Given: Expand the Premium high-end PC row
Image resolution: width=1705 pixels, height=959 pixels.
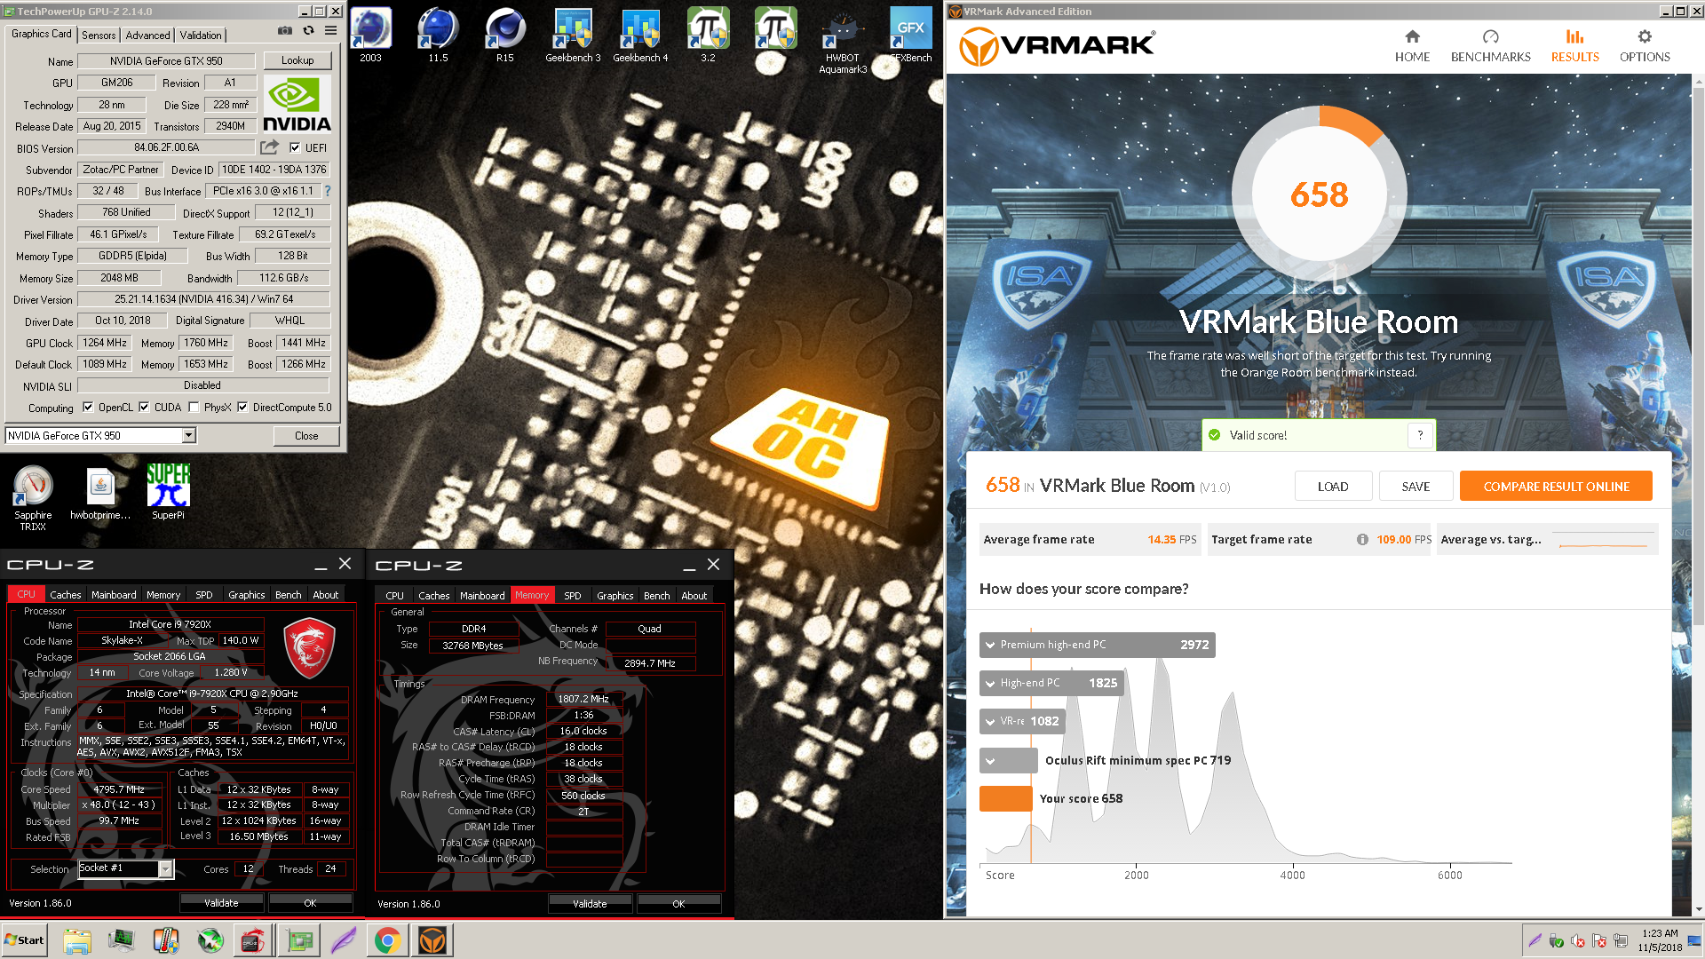Looking at the screenshot, I should coord(1097,645).
